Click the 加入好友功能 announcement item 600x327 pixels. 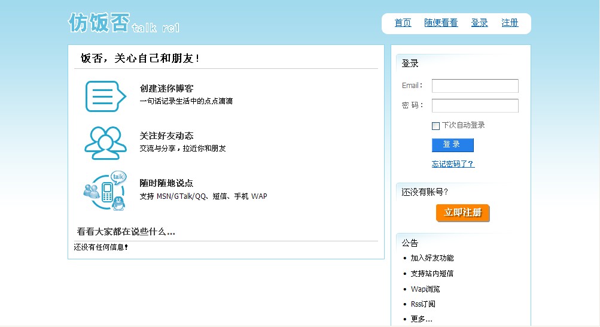[x=432, y=258]
